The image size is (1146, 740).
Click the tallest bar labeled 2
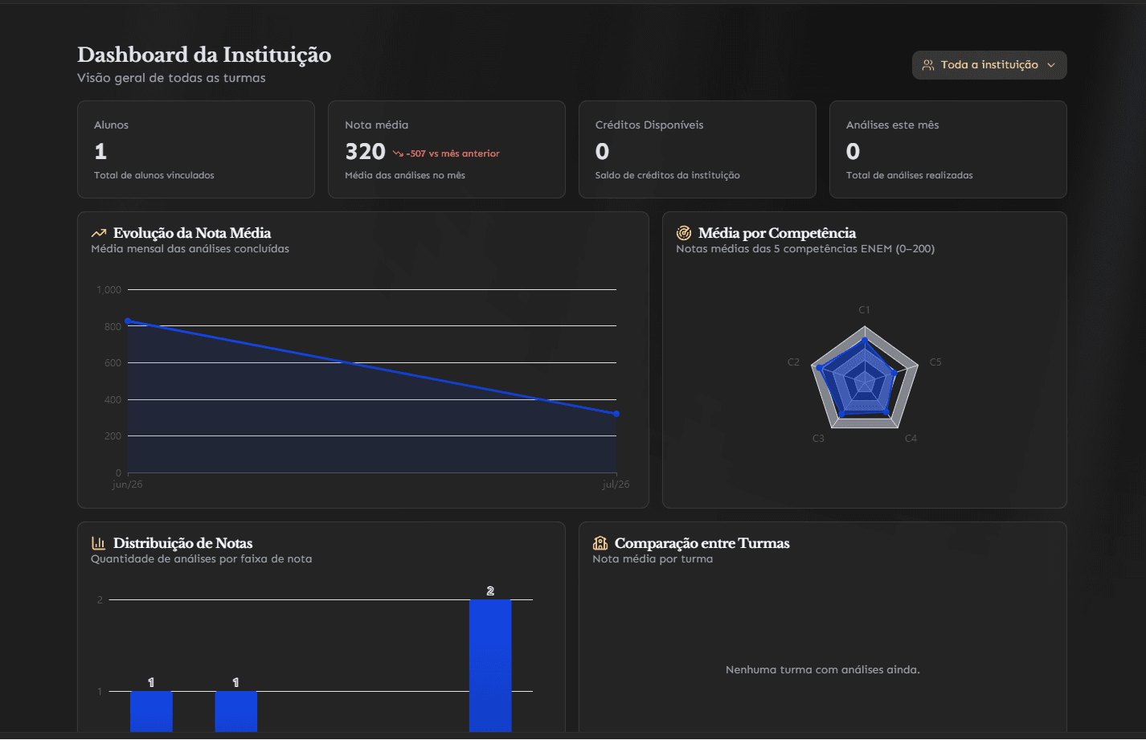tap(490, 666)
